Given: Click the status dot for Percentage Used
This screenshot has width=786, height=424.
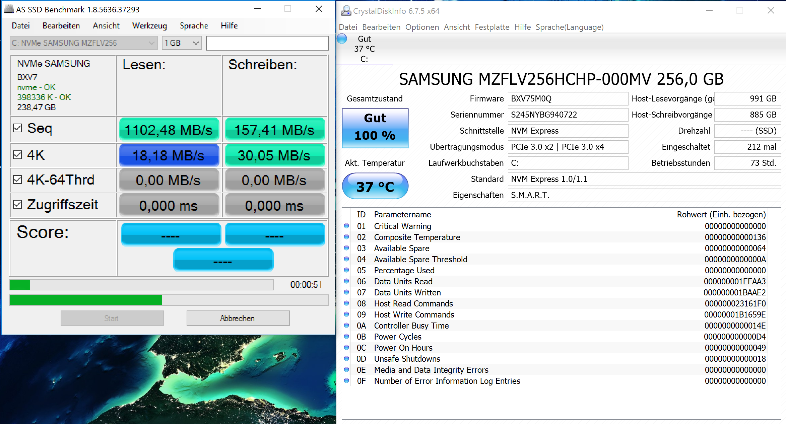Looking at the screenshot, I should coord(347,270).
